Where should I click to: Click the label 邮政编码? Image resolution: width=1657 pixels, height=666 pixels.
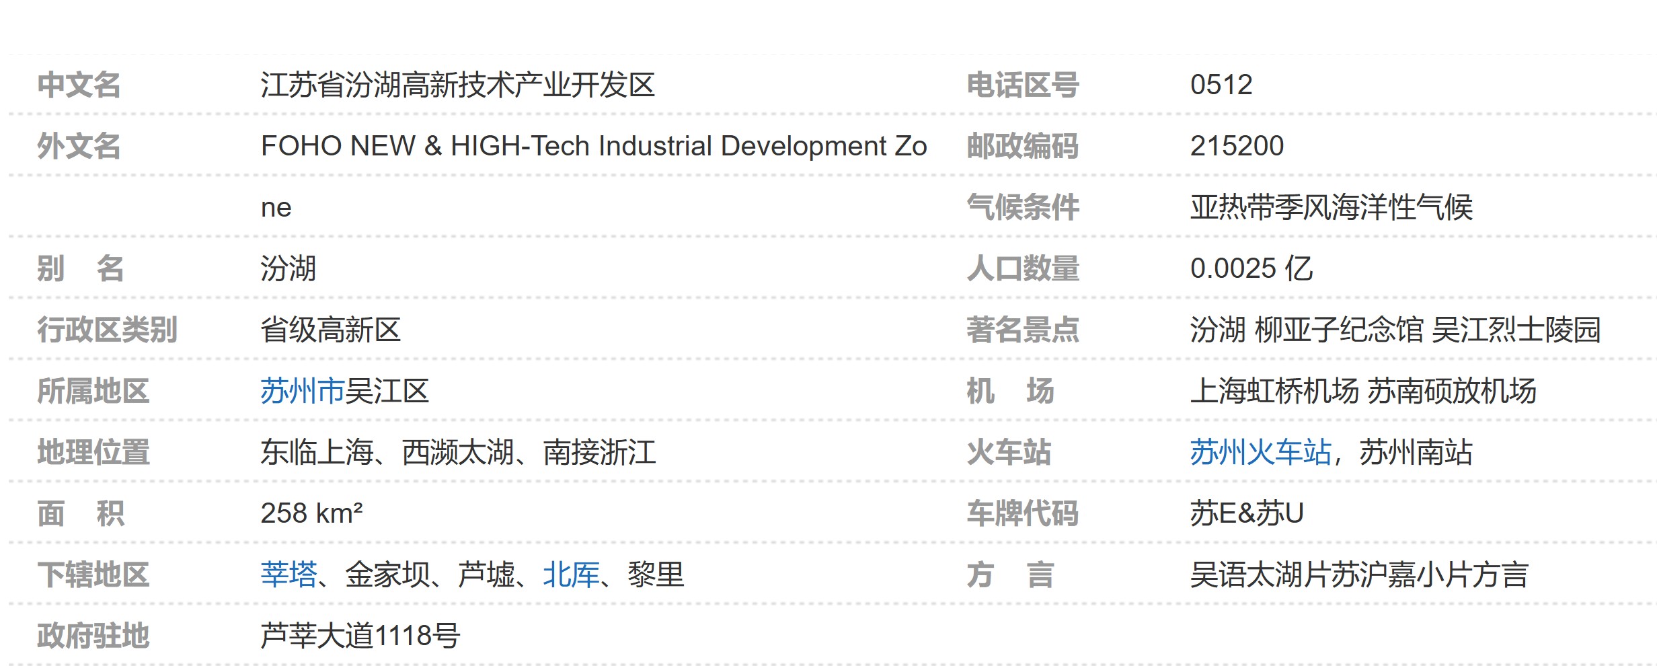click(1023, 146)
